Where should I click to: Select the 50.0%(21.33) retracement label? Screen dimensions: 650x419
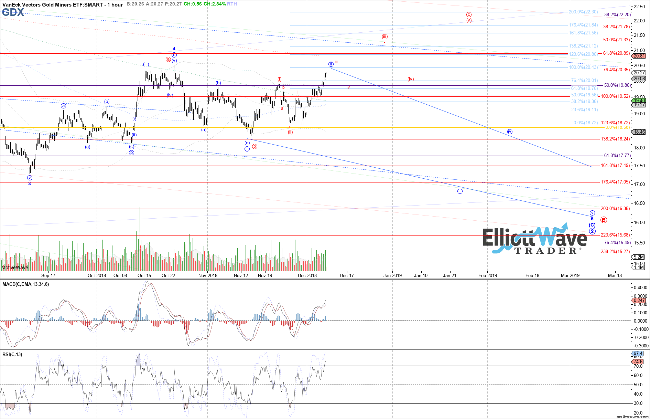tap(617, 40)
